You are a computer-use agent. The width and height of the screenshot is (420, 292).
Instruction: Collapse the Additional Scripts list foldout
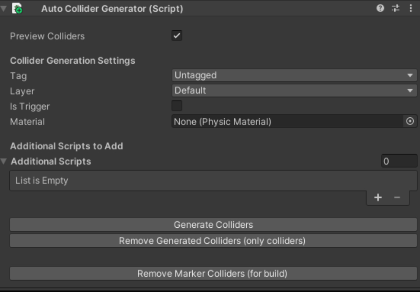click(x=3, y=161)
